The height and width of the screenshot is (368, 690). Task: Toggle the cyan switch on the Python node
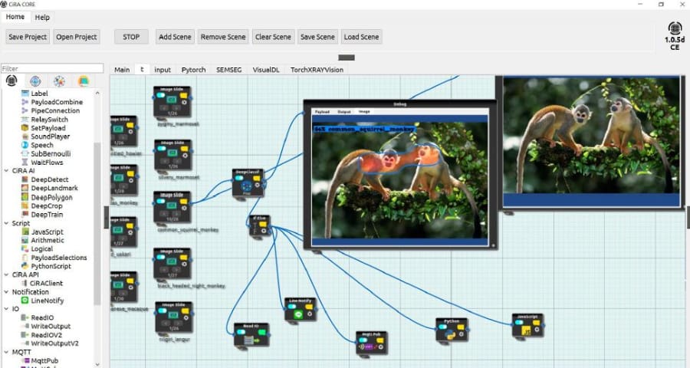[442, 327]
